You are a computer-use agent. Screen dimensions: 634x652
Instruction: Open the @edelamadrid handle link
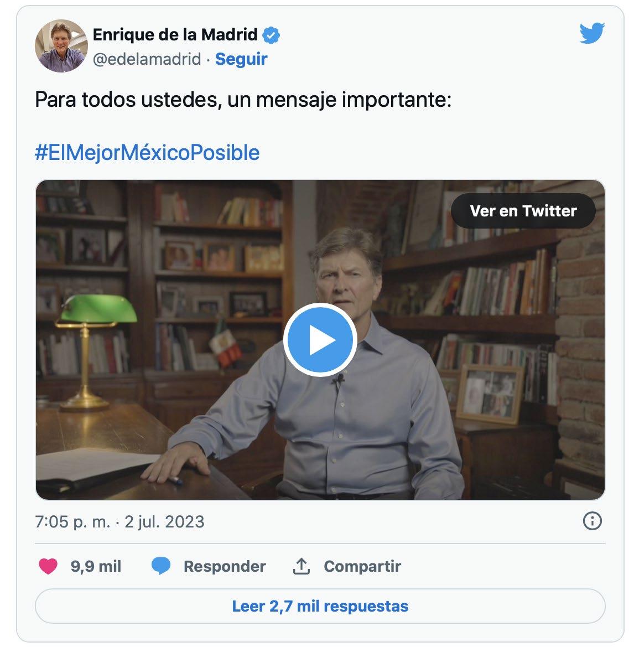[147, 59]
